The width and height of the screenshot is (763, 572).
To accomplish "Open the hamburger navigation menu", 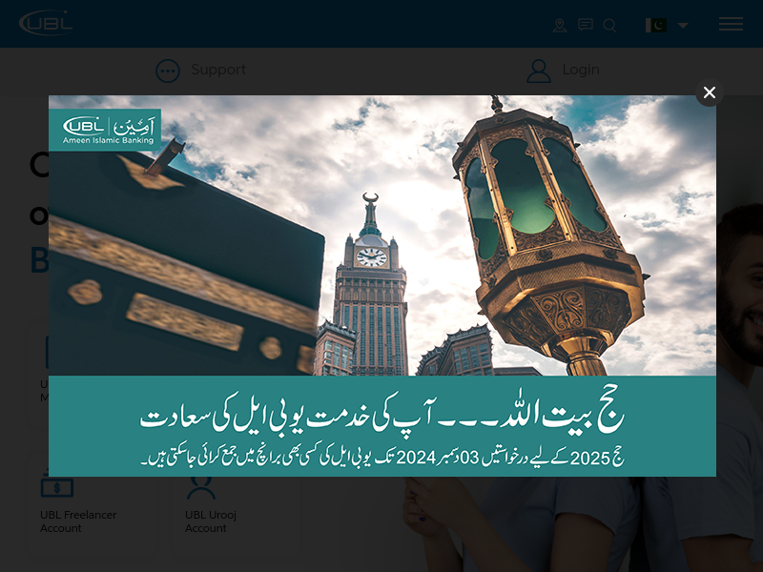I will [x=731, y=24].
